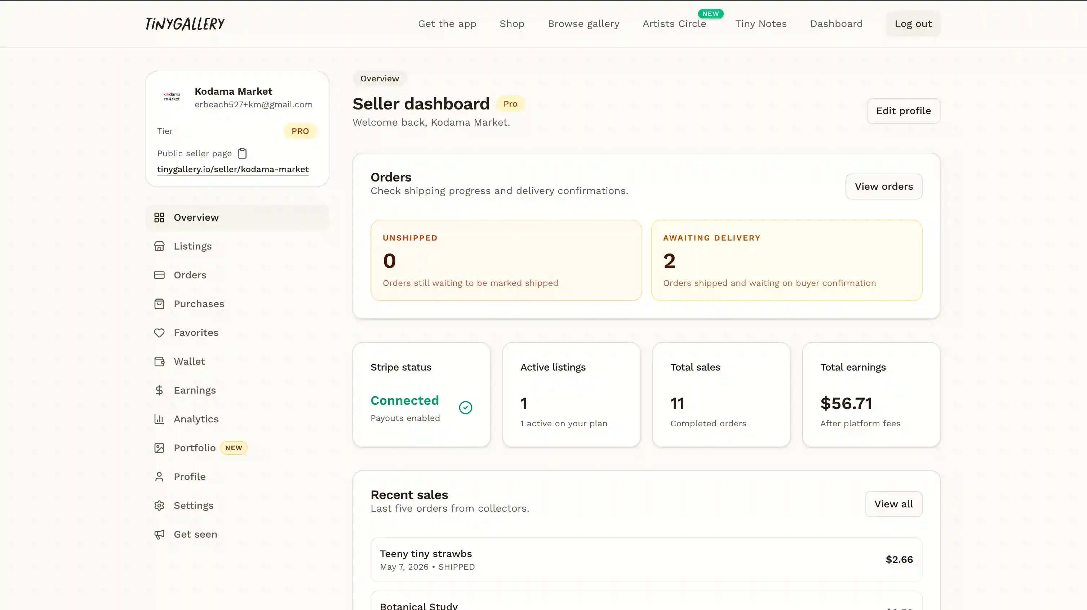
Task: Click the Total sales card
Action: (x=721, y=395)
